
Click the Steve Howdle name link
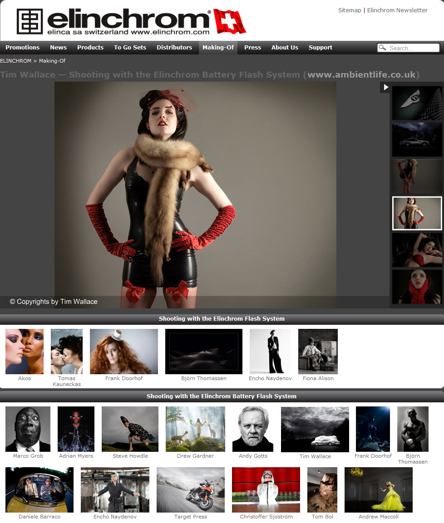click(x=130, y=456)
